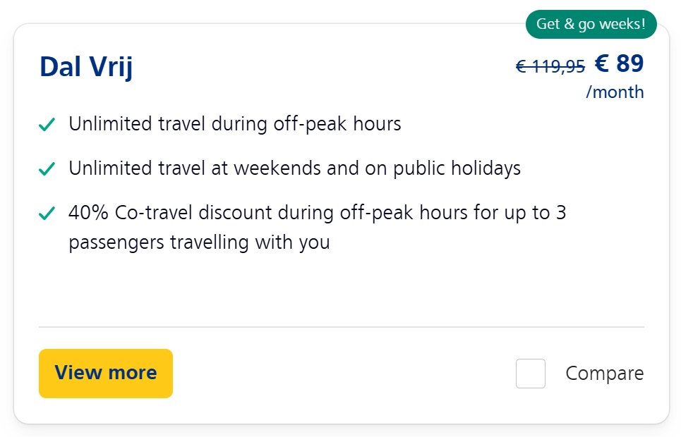This screenshot has height=437, width=681.
Task: Select the discounted € 89 price
Action: coord(619,64)
